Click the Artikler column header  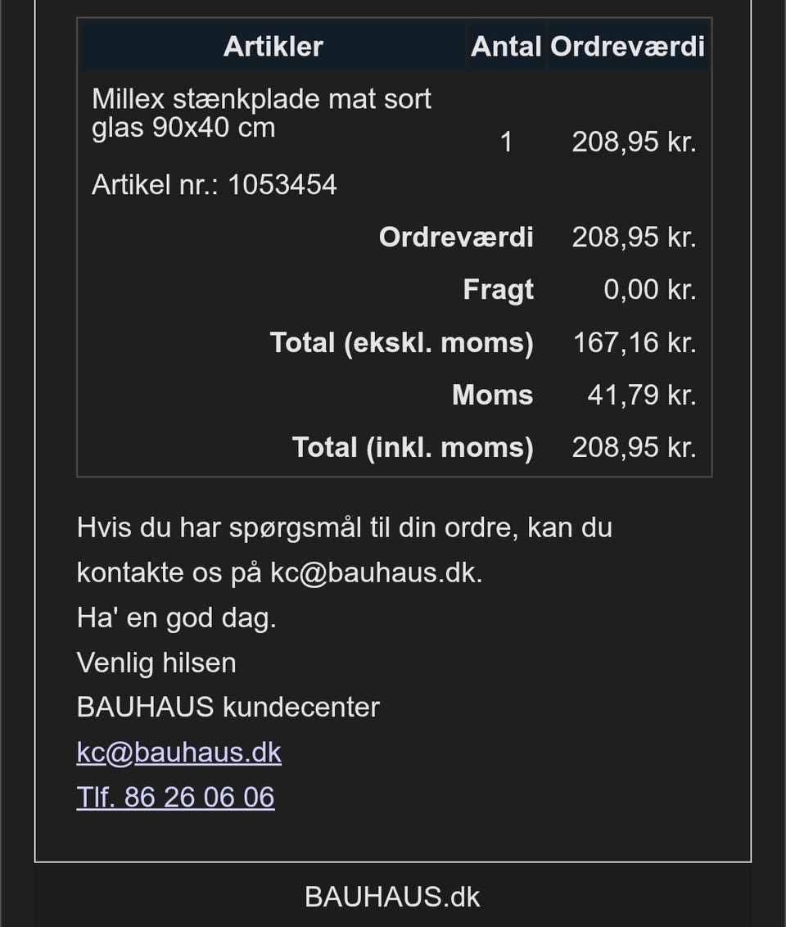pos(273,46)
